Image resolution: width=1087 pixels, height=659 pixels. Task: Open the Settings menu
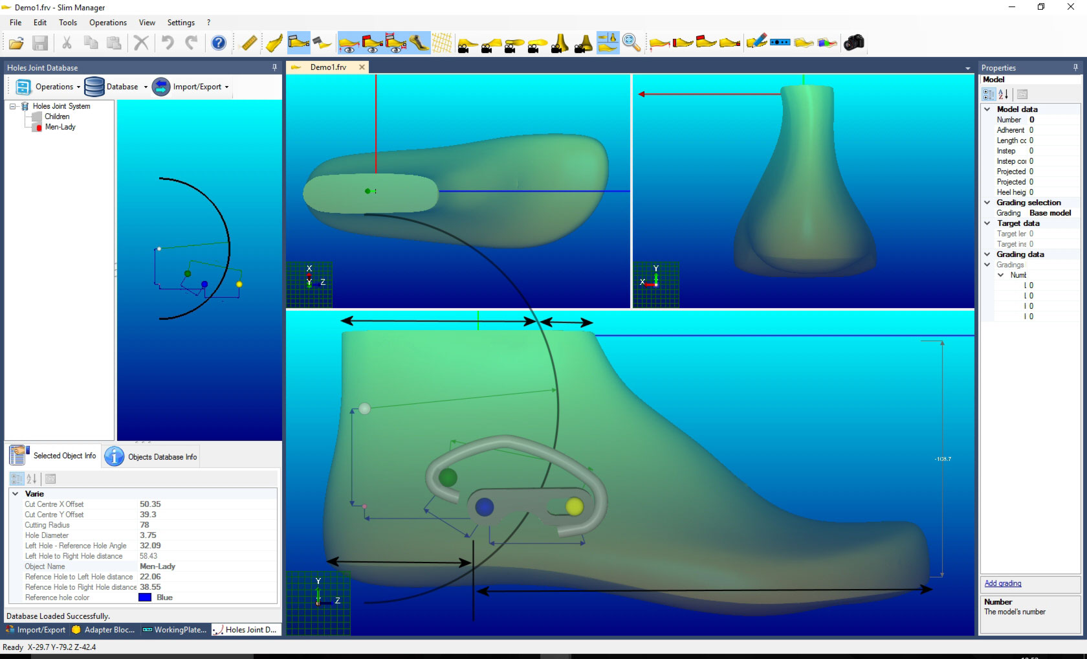[181, 23]
